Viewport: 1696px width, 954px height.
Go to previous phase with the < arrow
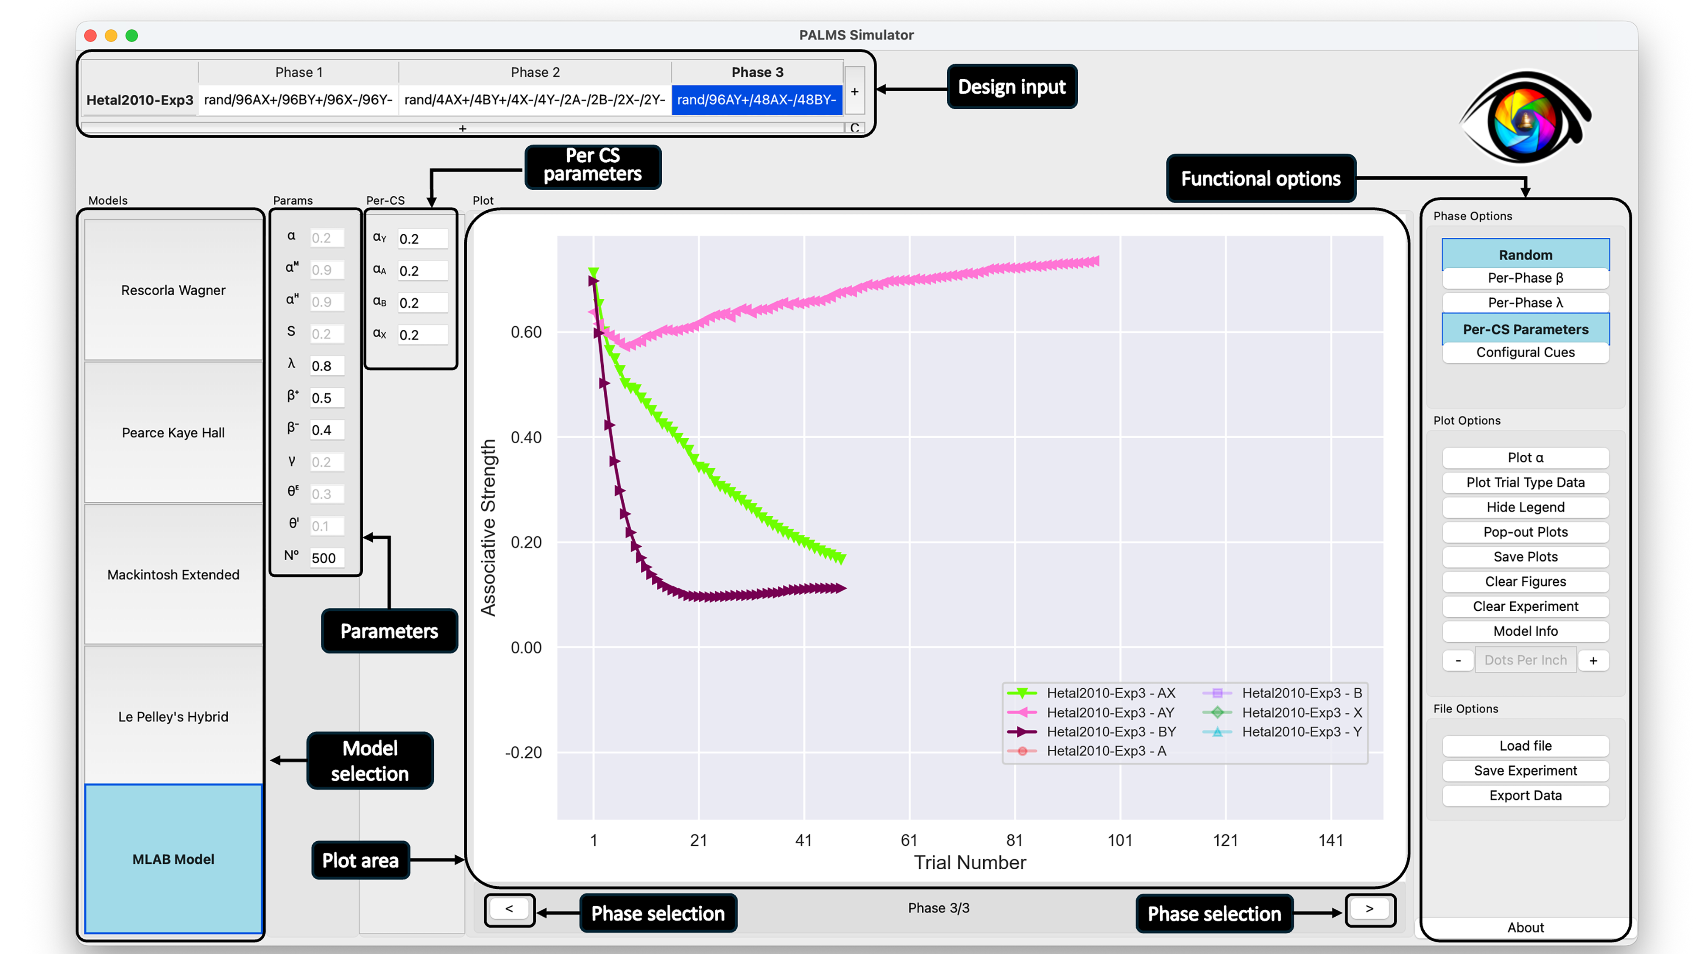pos(510,909)
